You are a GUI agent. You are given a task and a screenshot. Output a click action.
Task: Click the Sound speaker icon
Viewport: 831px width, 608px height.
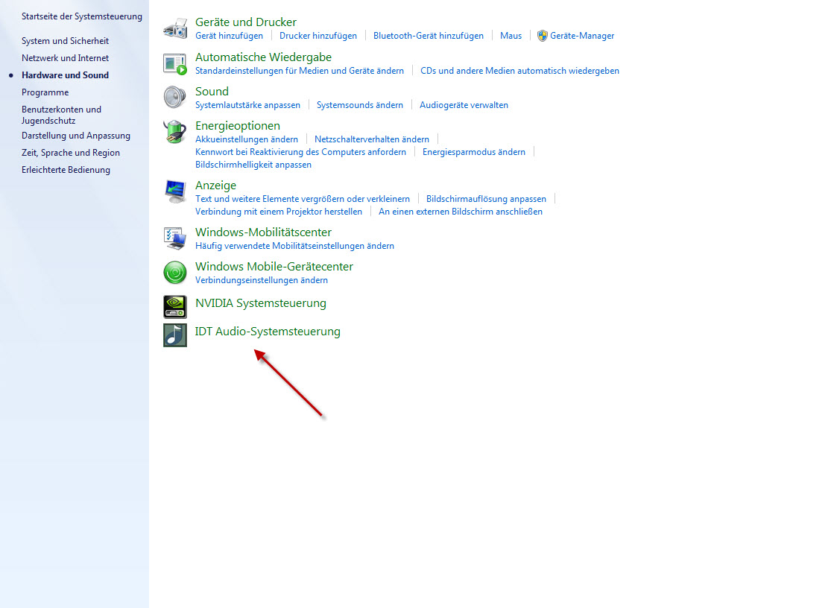tap(175, 98)
